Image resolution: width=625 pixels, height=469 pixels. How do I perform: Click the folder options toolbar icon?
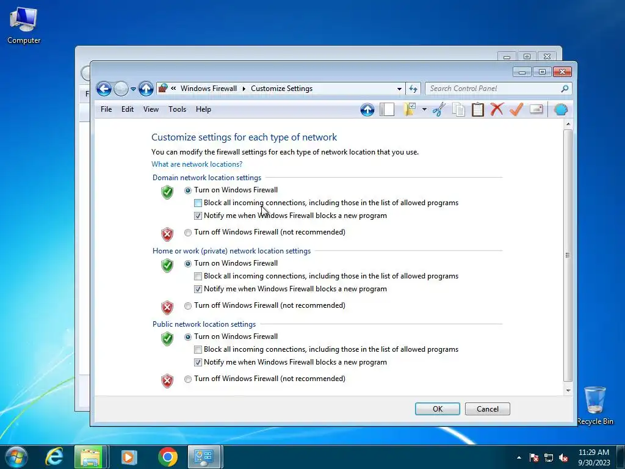pyautogui.click(x=410, y=109)
